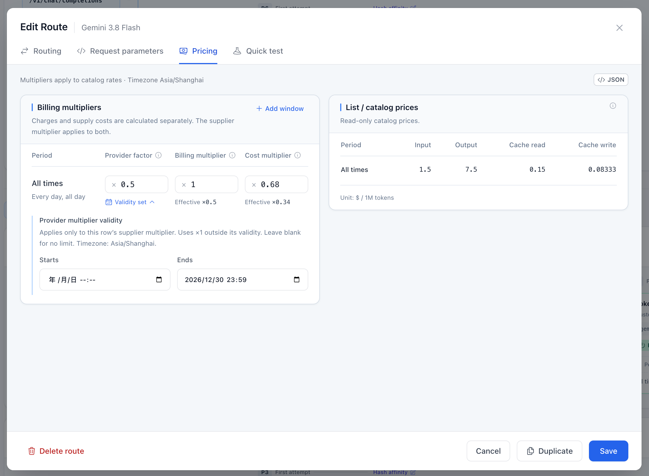View pricing as JSON
The height and width of the screenshot is (476, 649).
tap(611, 80)
